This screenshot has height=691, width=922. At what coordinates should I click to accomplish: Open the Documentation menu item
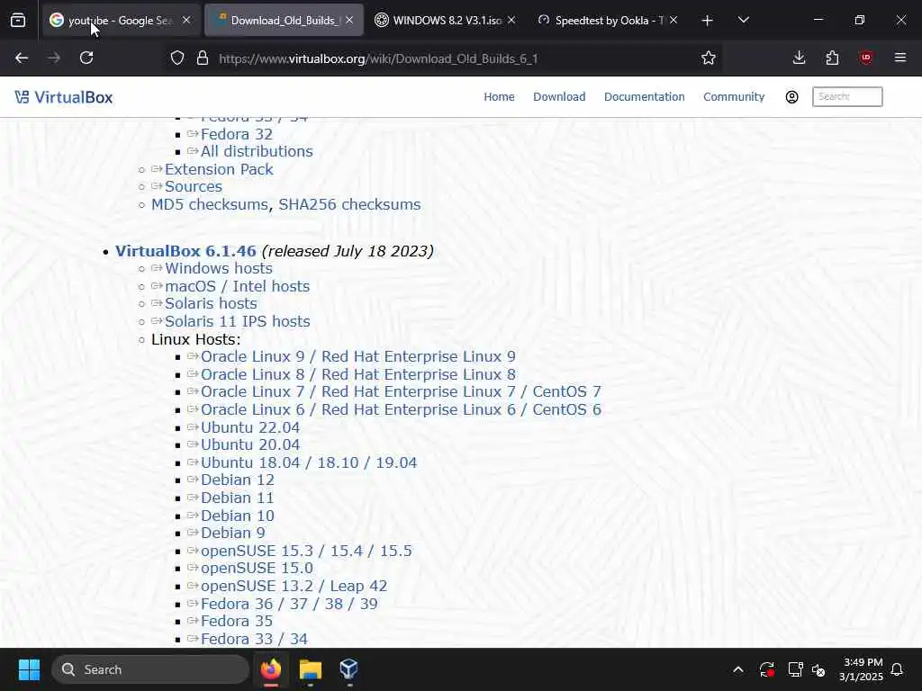tap(645, 97)
